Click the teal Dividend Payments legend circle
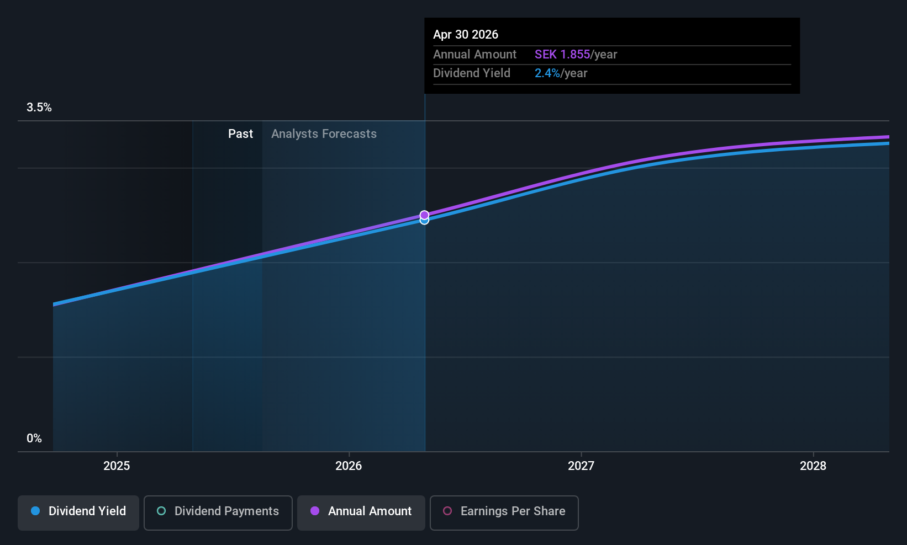This screenshot has width=907, height=545. pos(161,511)
